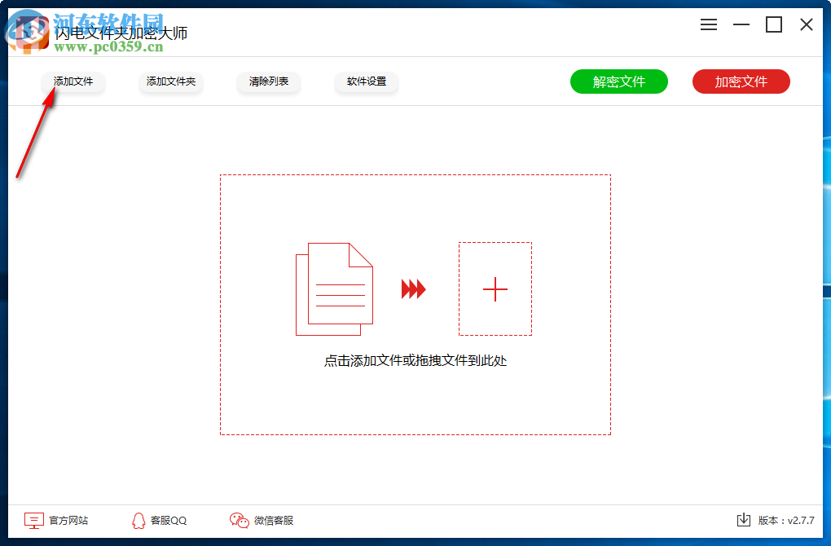
Task: Click the 官方网站 monitor icon
Action: pos(33,520)
